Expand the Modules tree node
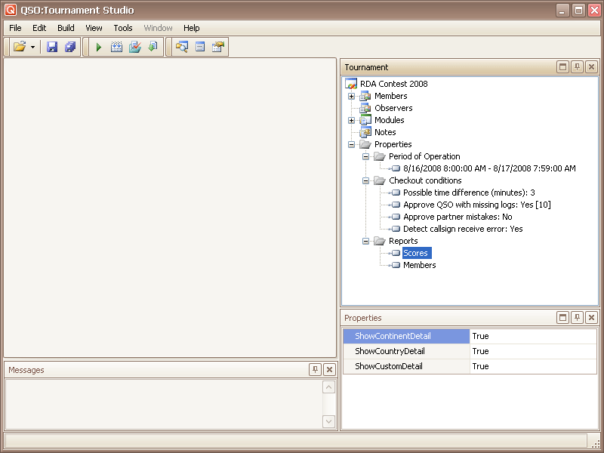This screenshot has width=604, height=453. [351, 120]
